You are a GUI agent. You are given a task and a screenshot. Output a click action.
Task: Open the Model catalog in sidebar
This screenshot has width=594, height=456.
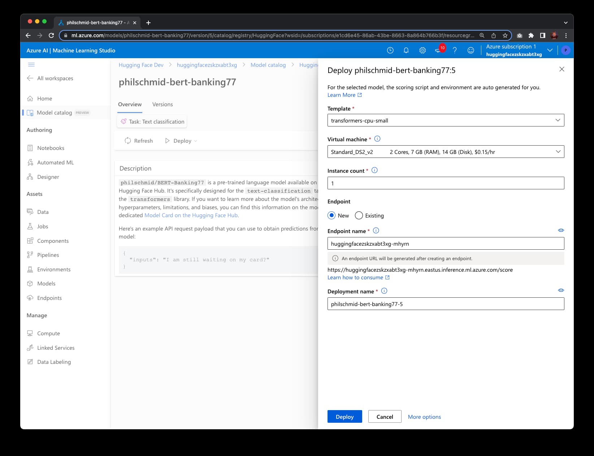[54, 112]
